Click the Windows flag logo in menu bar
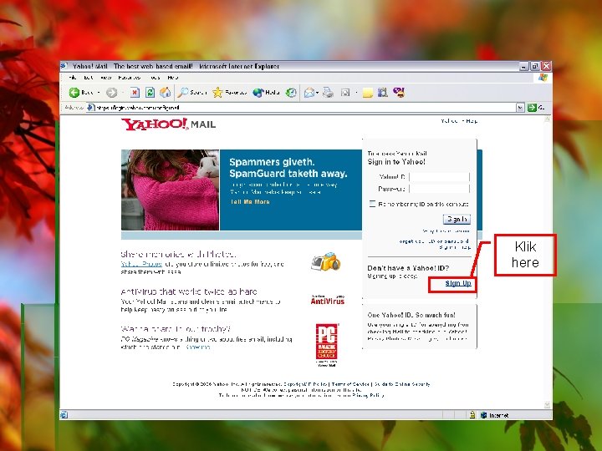The image size is (602, 451). click(x=543, y=78)
